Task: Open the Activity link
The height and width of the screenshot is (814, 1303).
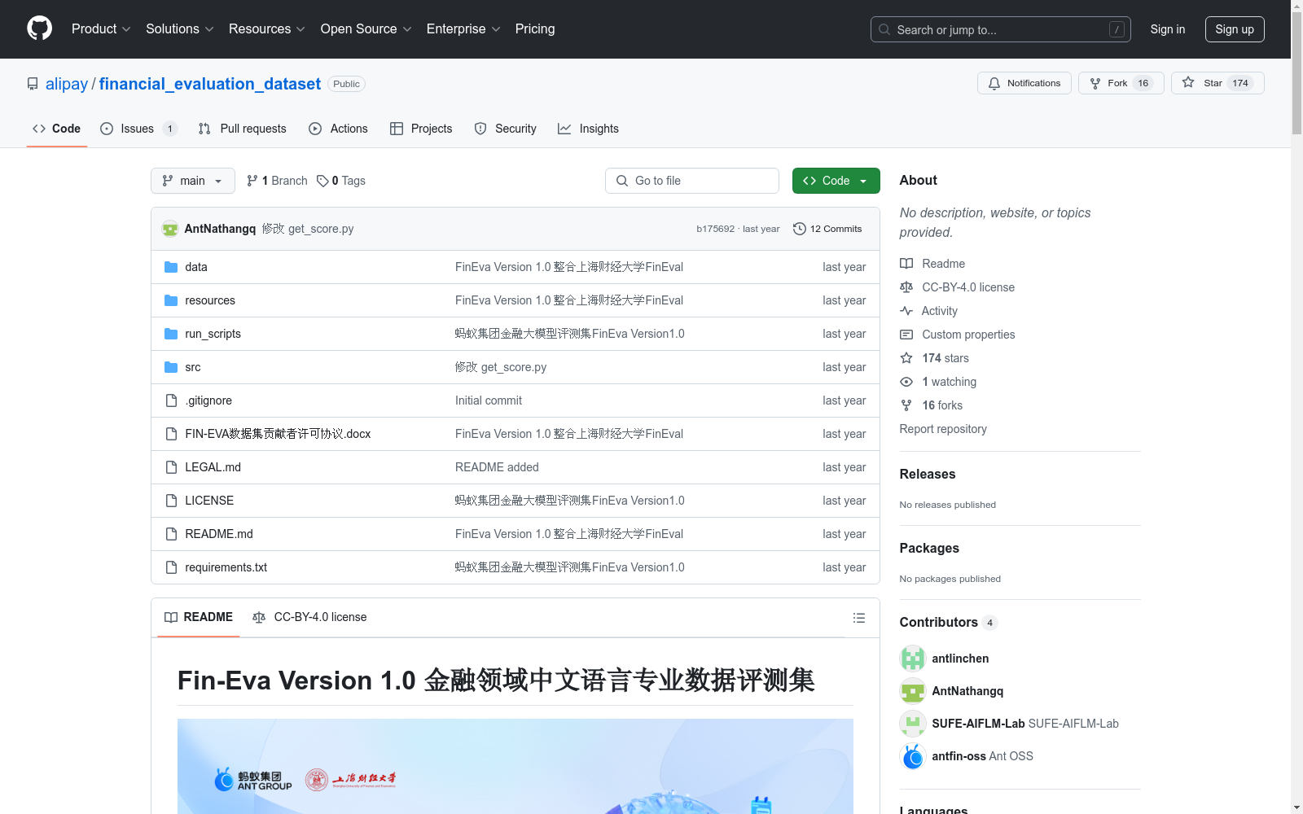Action: pyautogui.click(x=929, y=311)
